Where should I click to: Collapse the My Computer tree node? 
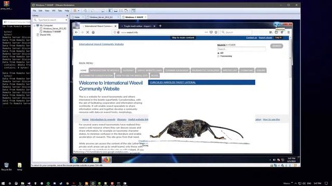point(35,25)
